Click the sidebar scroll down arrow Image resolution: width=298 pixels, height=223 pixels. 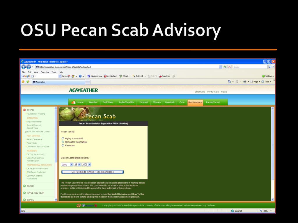tap(56, 200)
